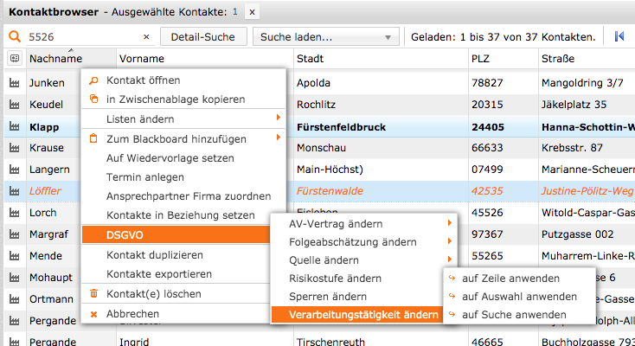
Task: Expand the Zum Blackboard hinzufügen submenu arrow
Action: point(279,138)
